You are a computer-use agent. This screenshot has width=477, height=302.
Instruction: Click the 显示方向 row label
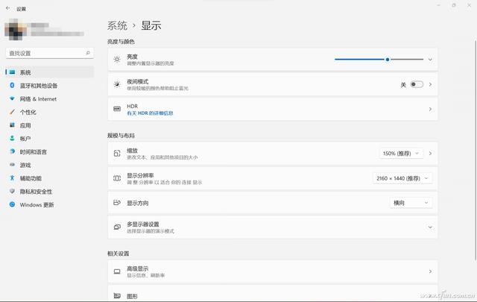pyautogui.click(x=137, y=203)
